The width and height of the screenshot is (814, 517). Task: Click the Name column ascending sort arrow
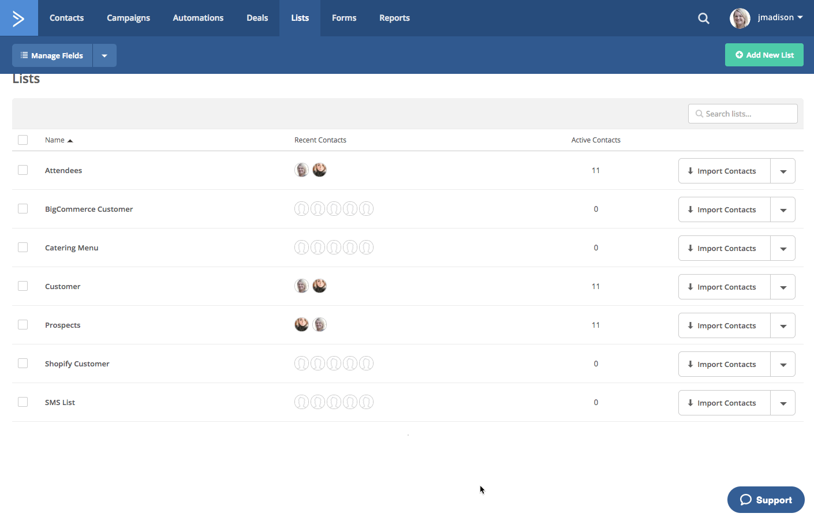tap(70, 141)
